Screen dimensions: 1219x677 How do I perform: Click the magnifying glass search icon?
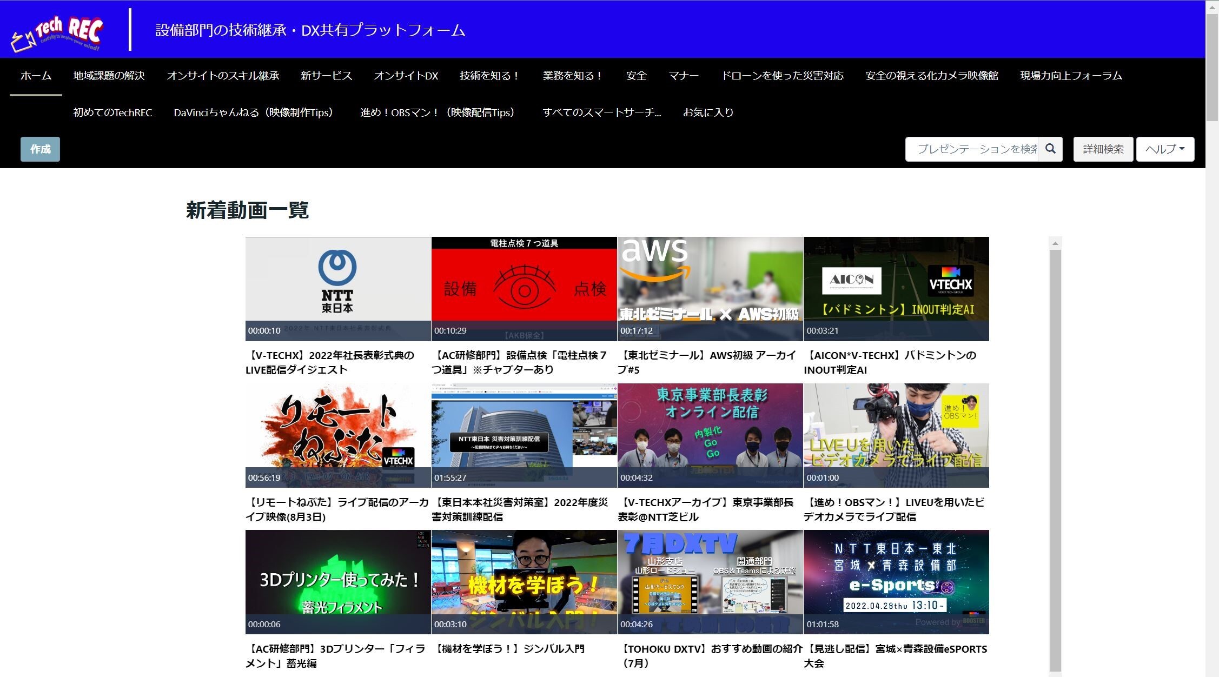(x=1050, y=149)
